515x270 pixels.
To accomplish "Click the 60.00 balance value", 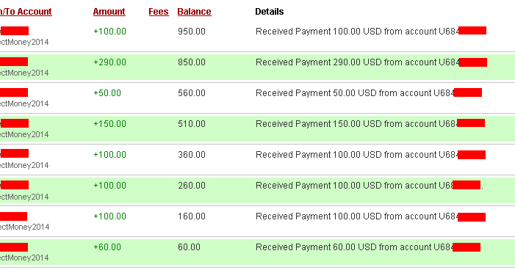I will click(x=190, y=247).
